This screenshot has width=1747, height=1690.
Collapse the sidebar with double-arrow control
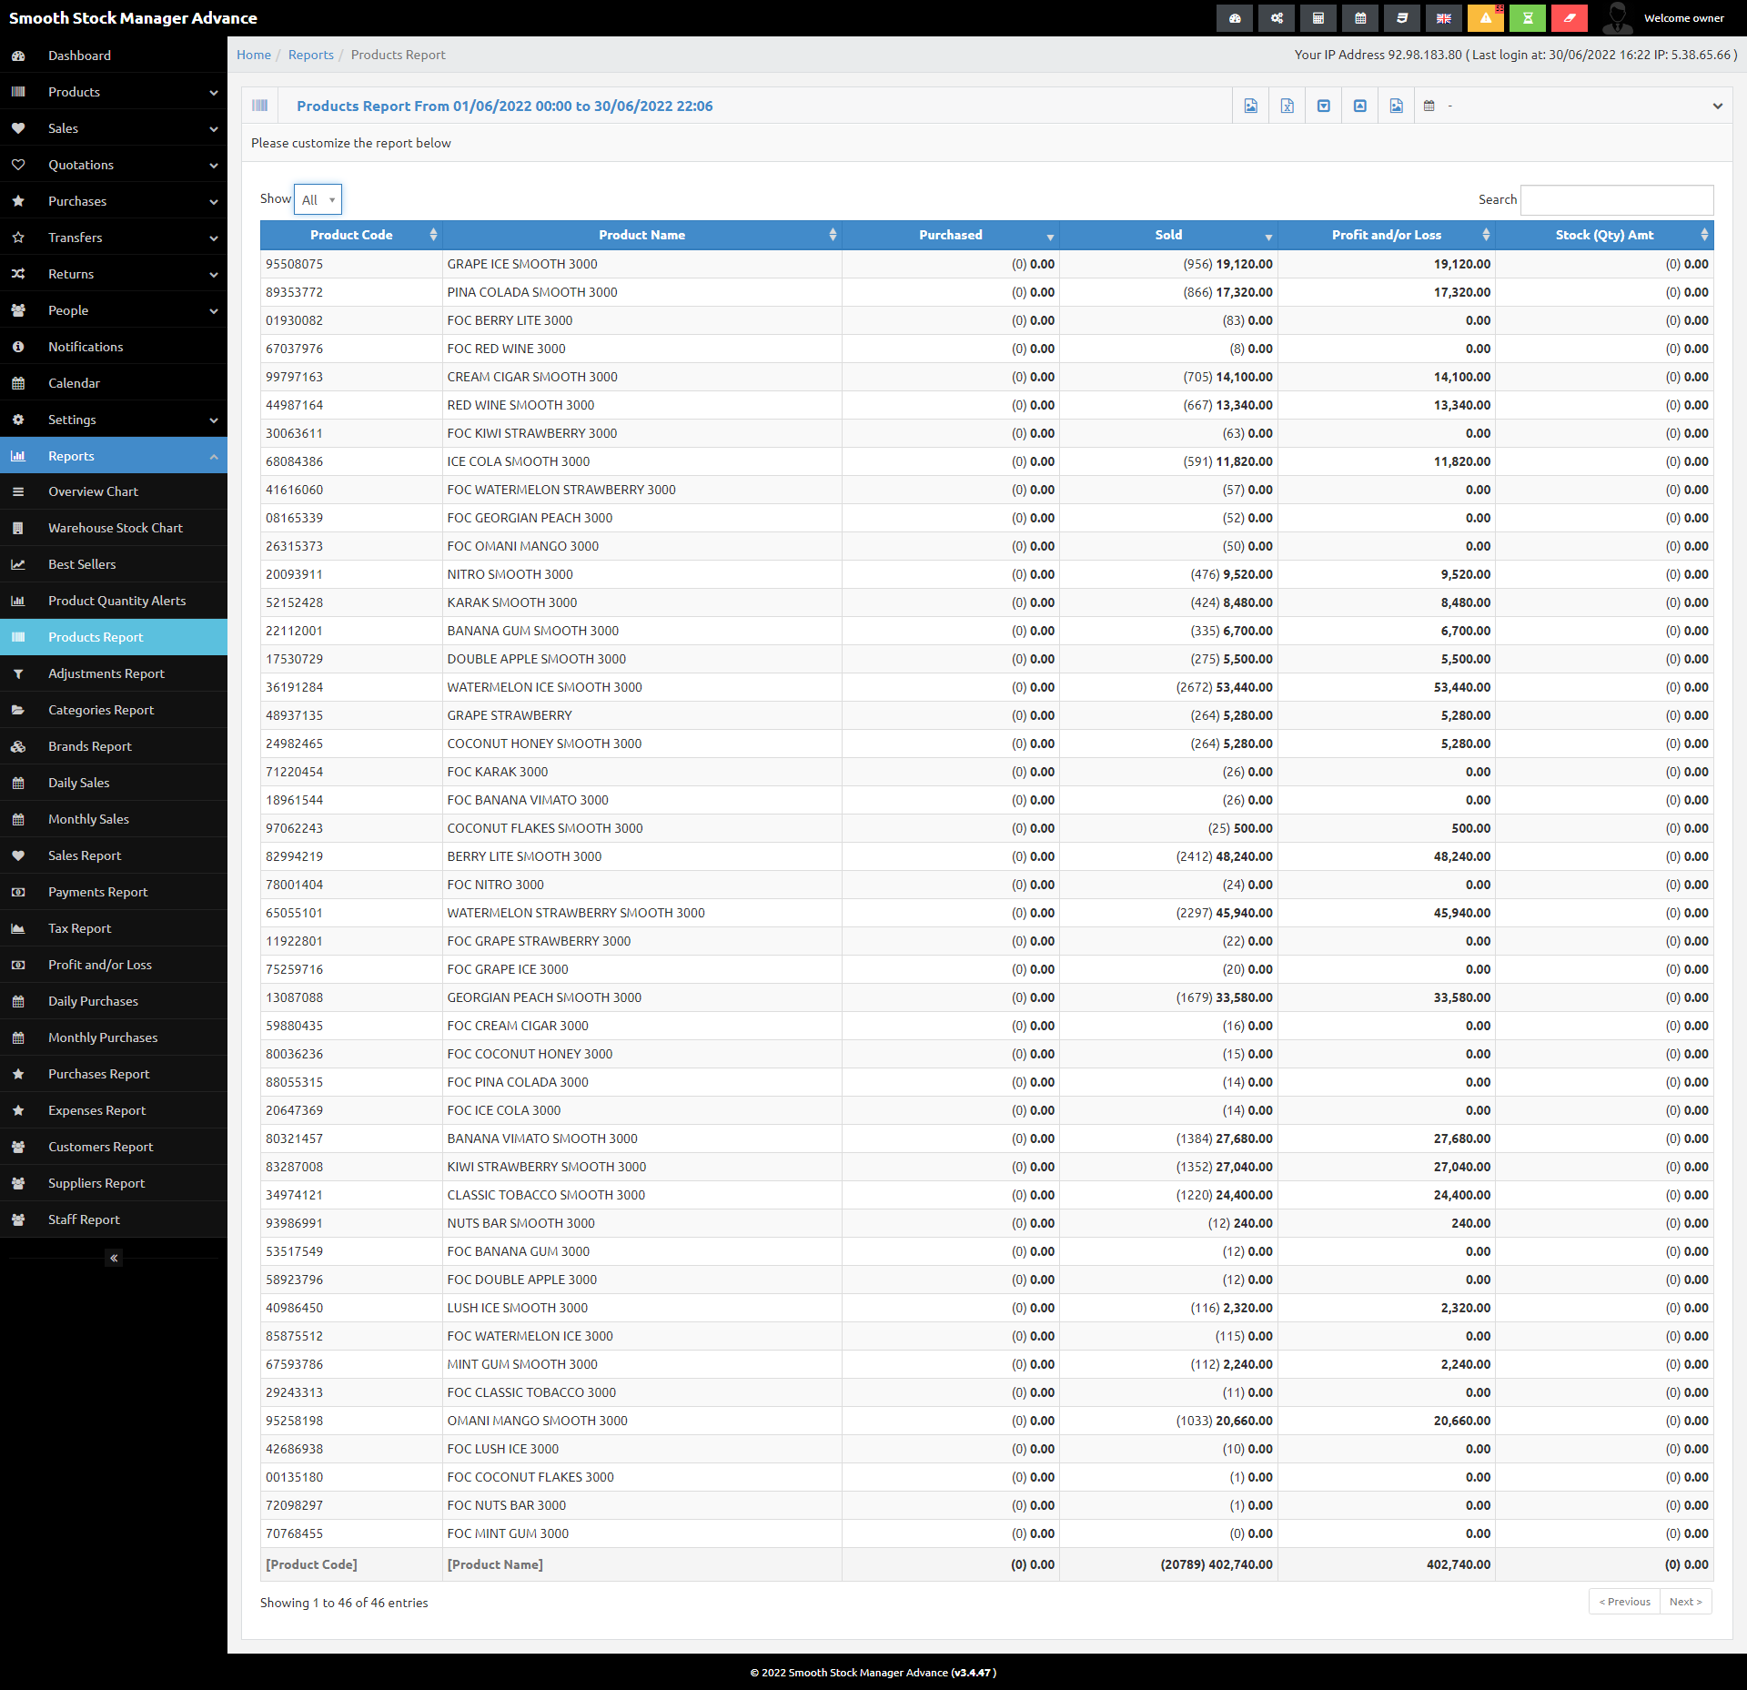114,1258
